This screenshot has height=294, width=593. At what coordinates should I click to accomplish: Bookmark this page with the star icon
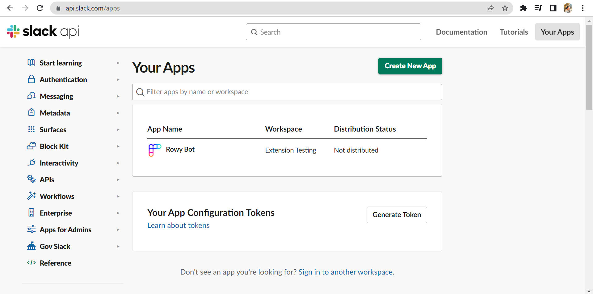(505, 8)
